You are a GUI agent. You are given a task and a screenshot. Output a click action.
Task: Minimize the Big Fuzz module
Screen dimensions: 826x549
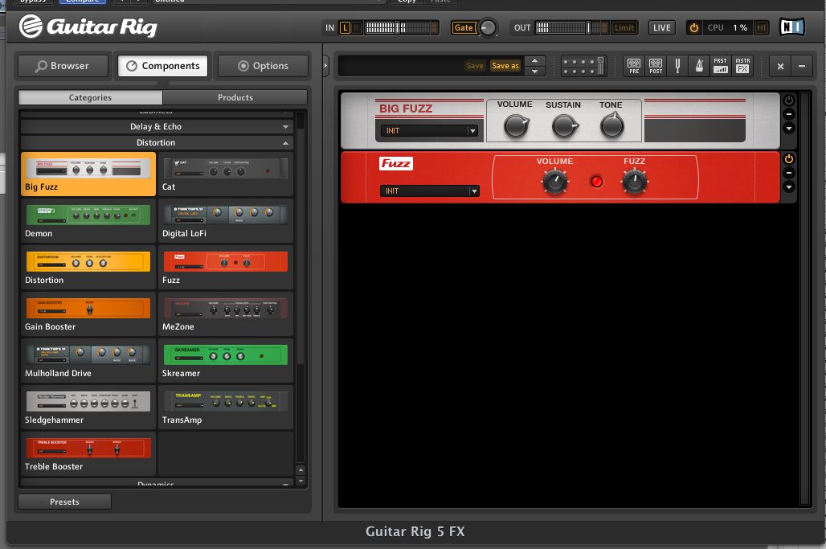click(788, 114)
